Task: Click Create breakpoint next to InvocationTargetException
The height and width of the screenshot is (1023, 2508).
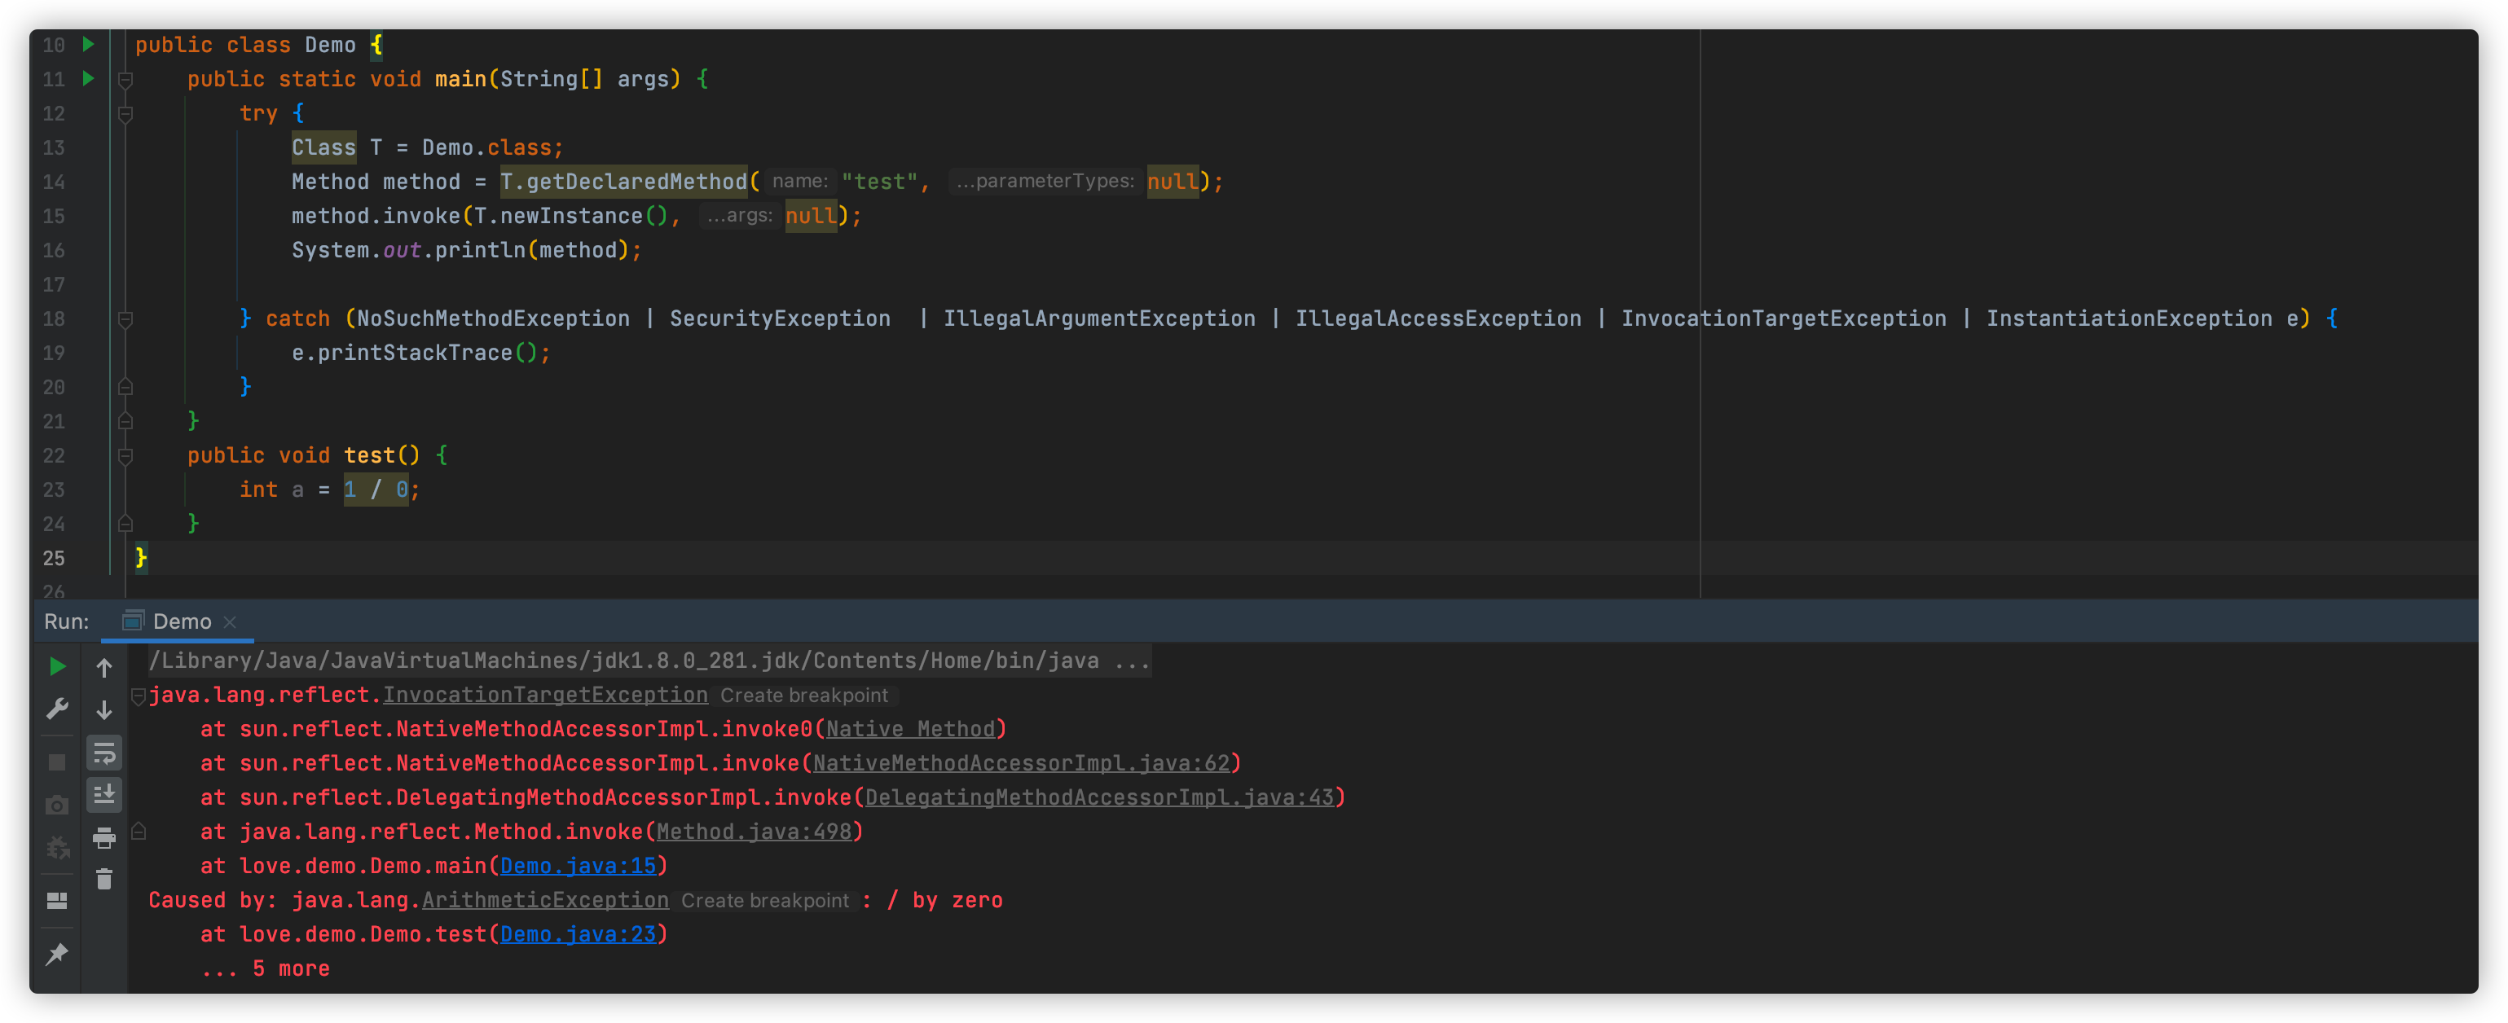Action: 804,696
